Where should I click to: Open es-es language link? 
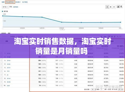[x=9, y=64]
